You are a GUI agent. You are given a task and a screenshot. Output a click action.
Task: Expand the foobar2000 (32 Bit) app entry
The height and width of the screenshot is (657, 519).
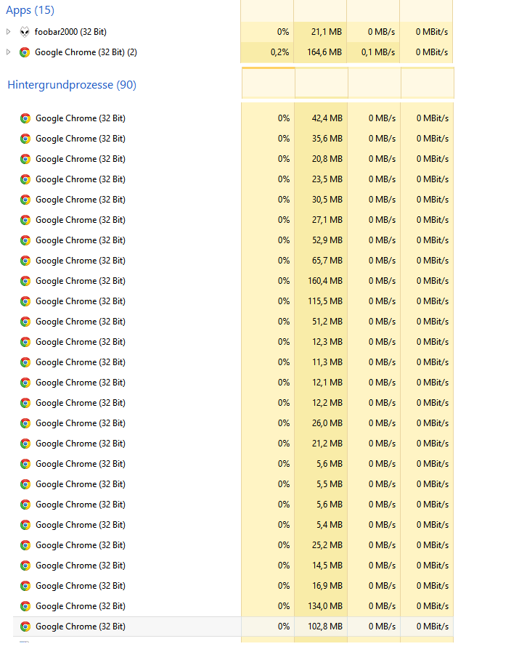[x=8, y=32]
